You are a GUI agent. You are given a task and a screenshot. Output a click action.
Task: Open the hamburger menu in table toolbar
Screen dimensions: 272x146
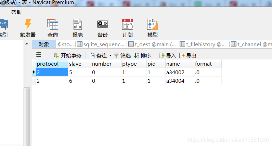pyautogui.click(x=39, y=55)
